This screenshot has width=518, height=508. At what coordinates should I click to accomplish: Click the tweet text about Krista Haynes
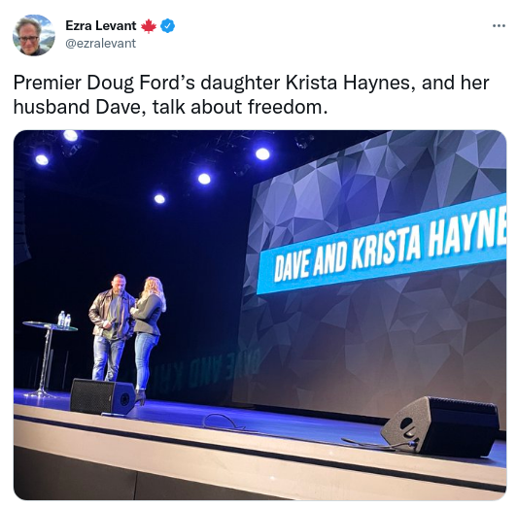click(251, 95)
